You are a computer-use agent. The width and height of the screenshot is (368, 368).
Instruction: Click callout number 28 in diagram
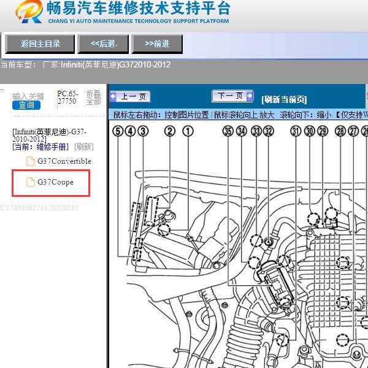pyautogui.click(x=340, y=131)
